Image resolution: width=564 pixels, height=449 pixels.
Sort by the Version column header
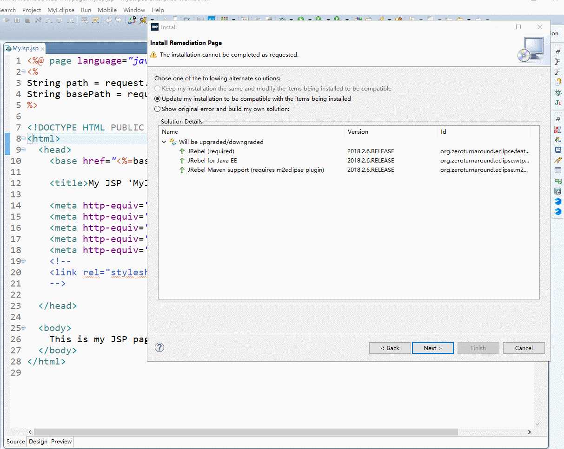click(x=391, y=132)
